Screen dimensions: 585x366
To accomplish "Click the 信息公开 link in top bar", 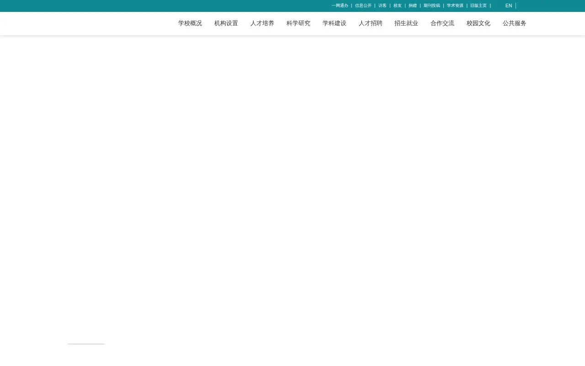I will [363, 6].
